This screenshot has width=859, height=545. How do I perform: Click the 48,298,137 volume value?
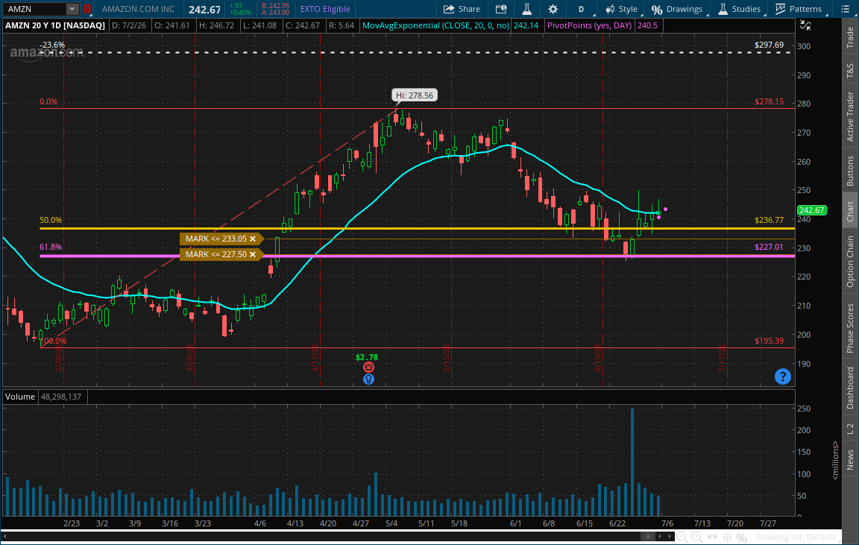point(61,397)
